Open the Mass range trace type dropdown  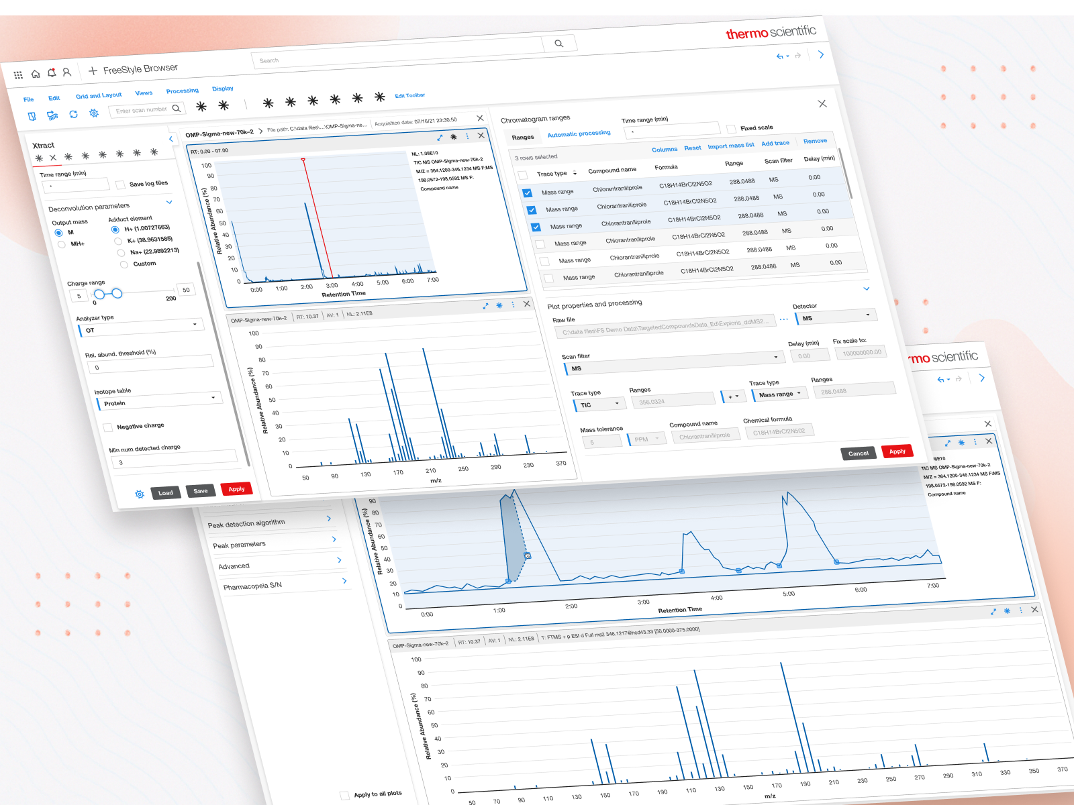click(x=780, y=394)
